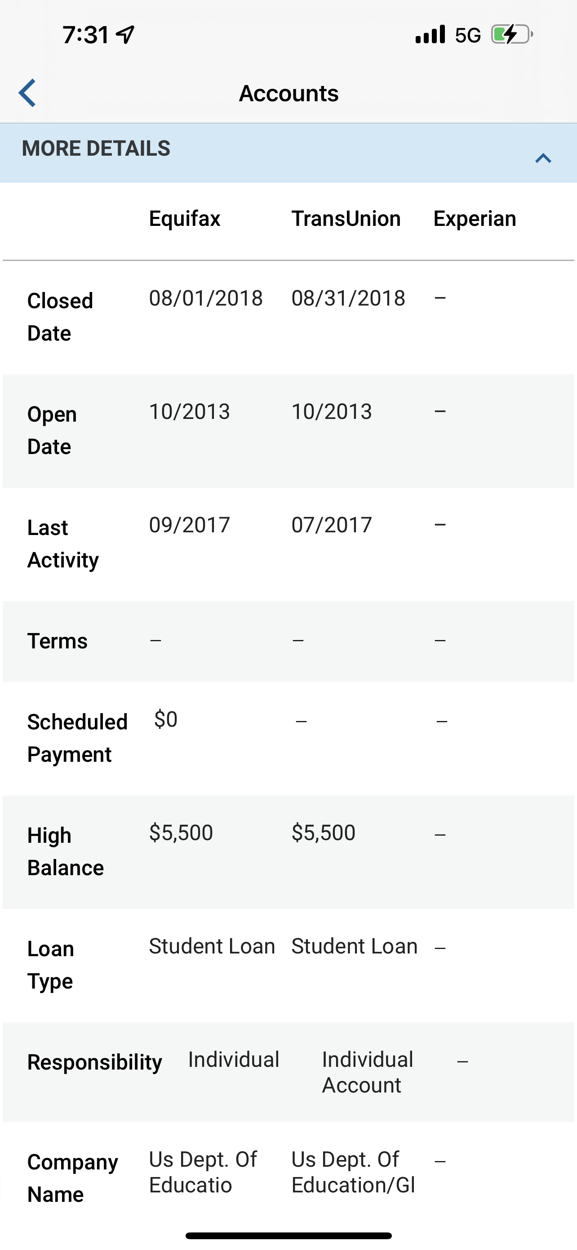Tap the Accounts page title
Image resolution: width=577 pixels, height=1250 pixels.
289,93
